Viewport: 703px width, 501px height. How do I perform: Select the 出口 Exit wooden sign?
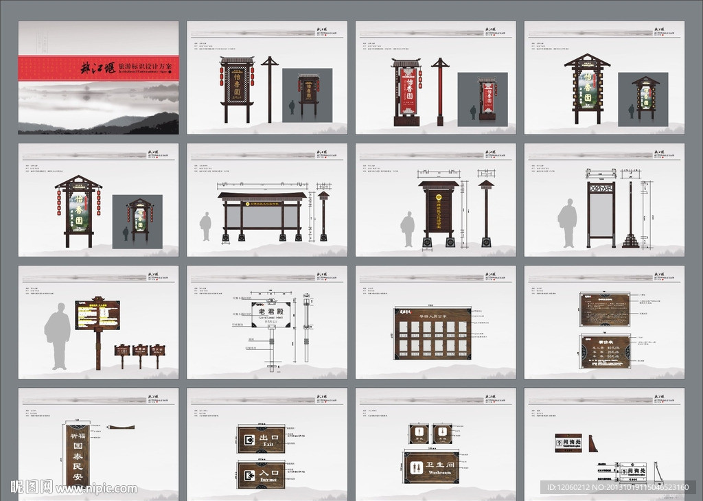click(261, 439)
